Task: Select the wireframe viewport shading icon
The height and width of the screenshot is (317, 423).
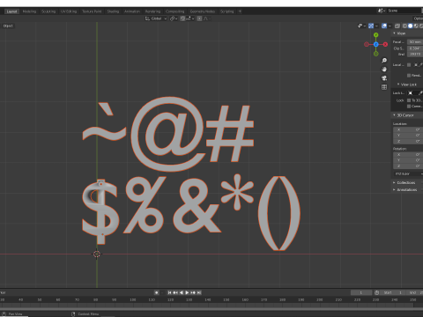Action: coord(404,26)
